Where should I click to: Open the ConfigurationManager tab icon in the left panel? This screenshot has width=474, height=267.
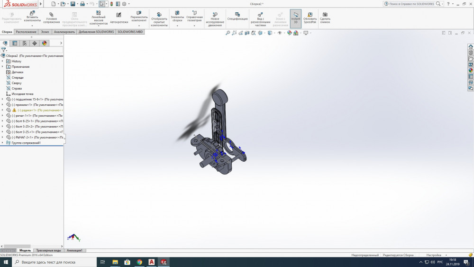tap(25, 43)
